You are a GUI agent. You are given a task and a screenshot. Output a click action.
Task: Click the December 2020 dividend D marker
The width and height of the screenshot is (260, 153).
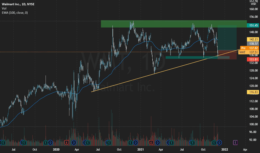136,142
